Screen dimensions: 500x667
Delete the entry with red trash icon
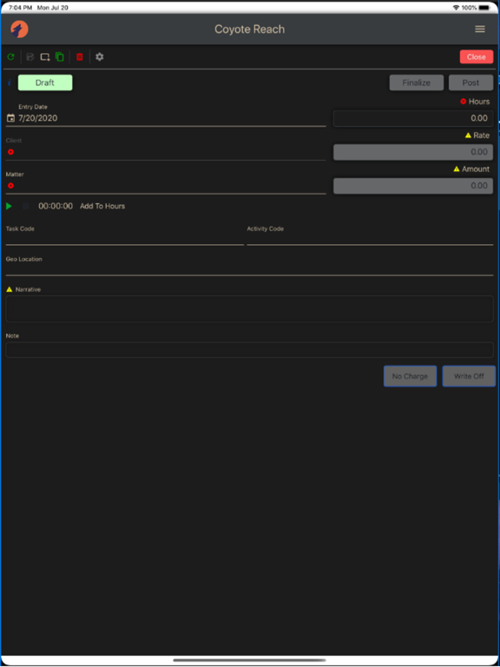point(80,57)
